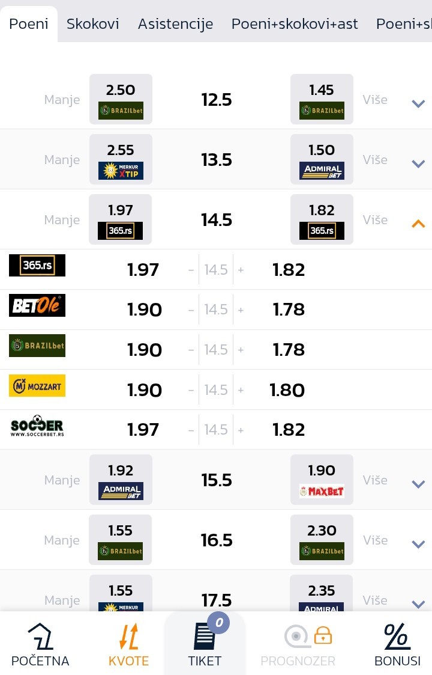Switch to the Asistencije tab
The height and width of the screenshot is (675, 432).
point(175,24)
